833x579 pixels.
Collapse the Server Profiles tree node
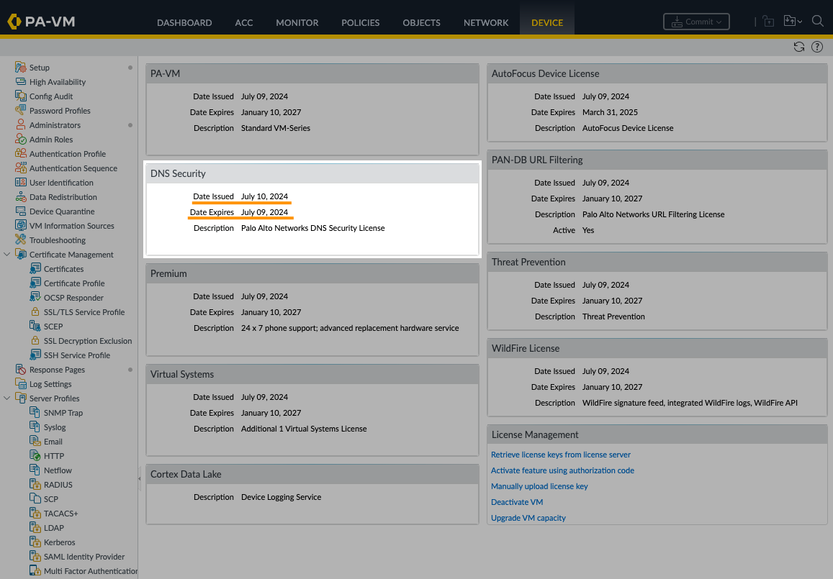[x=7, y=398]
